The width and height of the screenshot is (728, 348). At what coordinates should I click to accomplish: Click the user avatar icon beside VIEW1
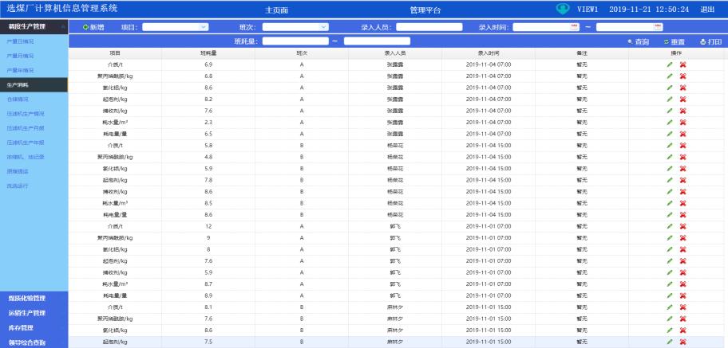tap(563, 10)
